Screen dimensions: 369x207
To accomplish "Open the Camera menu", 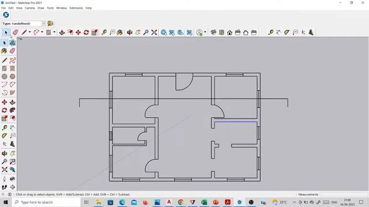I will 29,8.
